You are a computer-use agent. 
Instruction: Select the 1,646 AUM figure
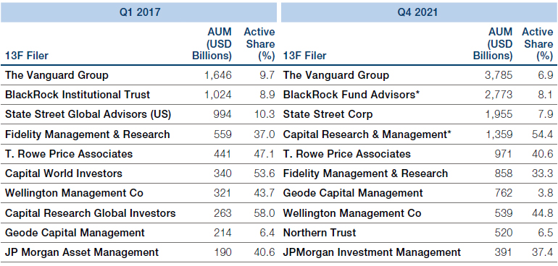pyautogui.click(x=217, y=75)
